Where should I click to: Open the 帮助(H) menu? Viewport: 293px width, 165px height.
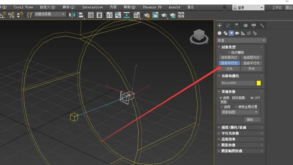point(129,7)
